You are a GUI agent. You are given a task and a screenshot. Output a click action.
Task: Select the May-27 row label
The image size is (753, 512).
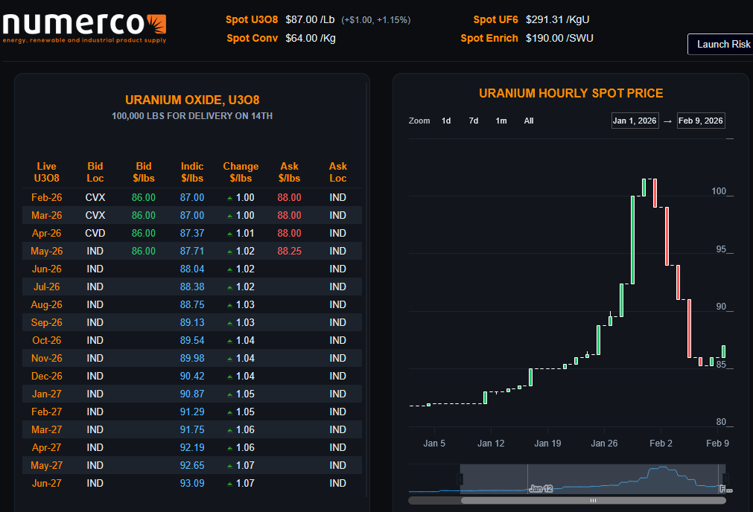[47, 465]
